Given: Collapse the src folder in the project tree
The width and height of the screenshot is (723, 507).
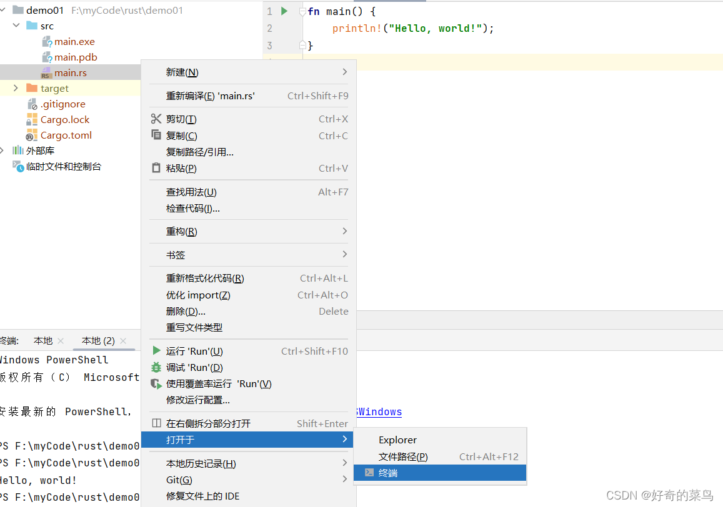Looking at the screenshot, I should tap(16, 26).
